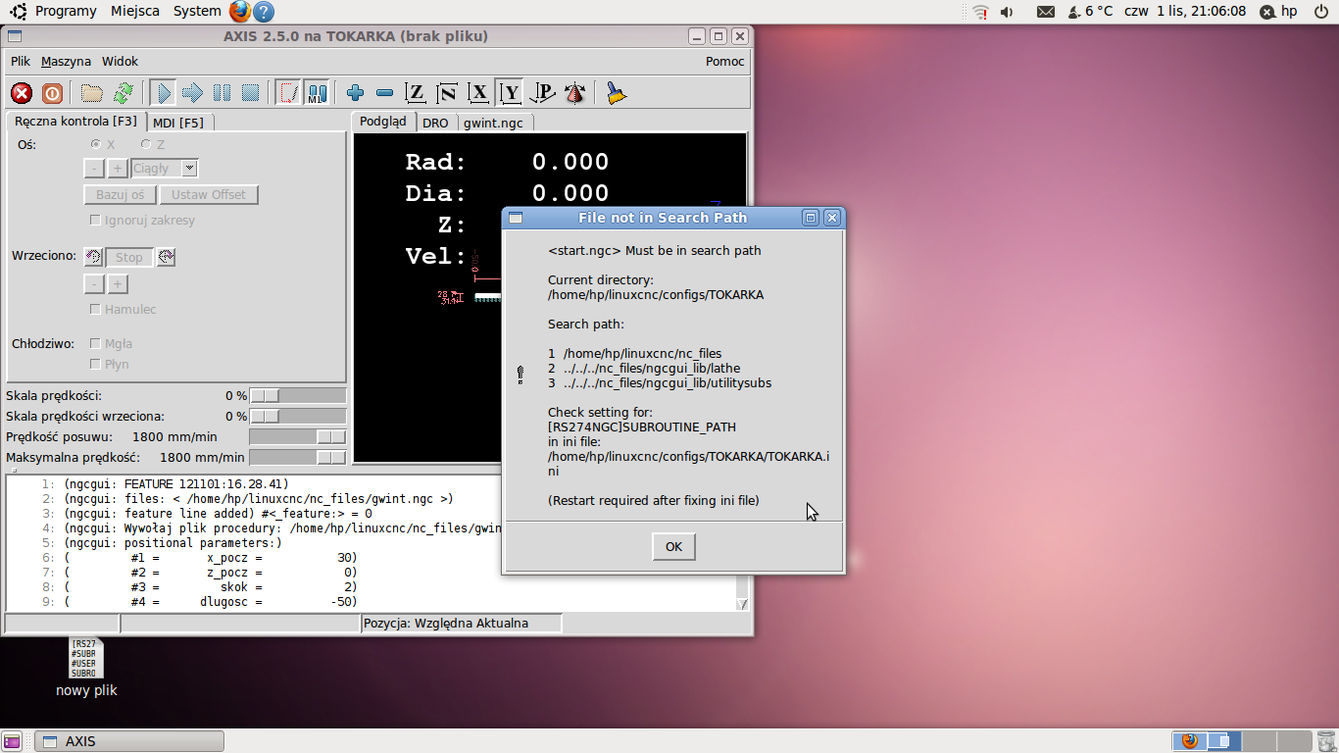This screenshot has height=753, width=1339.
Task: Select Z axis radio button
Action: (146, 144)
